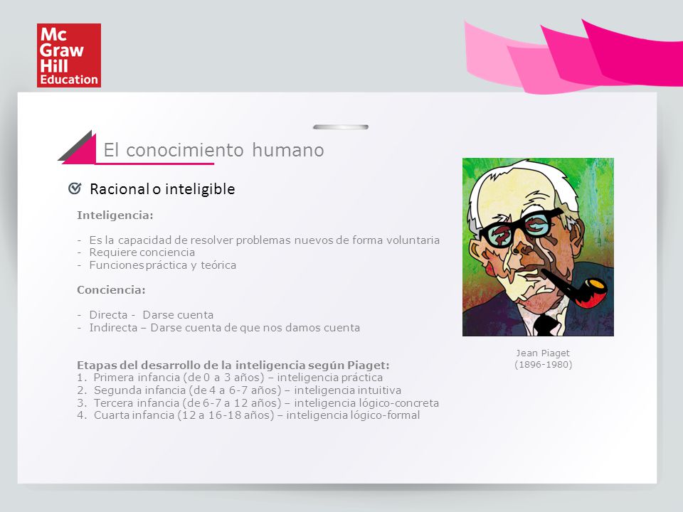Viewport: 683px width, 512px height.
Task: Click the slide title El conocimiento humano
Action: point(213,150)
